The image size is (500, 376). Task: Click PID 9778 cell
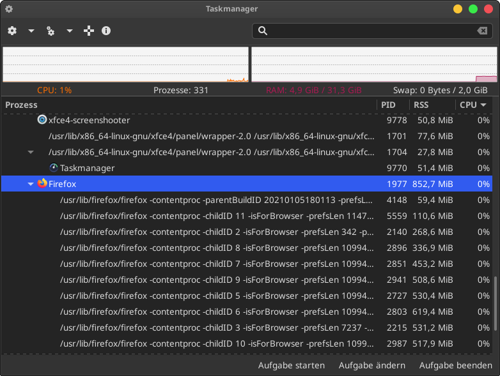pyautogui.click(x=396, y=121)
